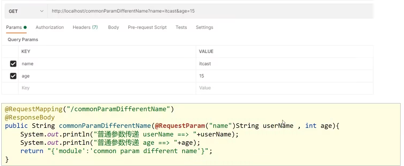Switch to the Params tab
Screen dimensions: 404x166
pyautogui.click(x=16, y=27)
